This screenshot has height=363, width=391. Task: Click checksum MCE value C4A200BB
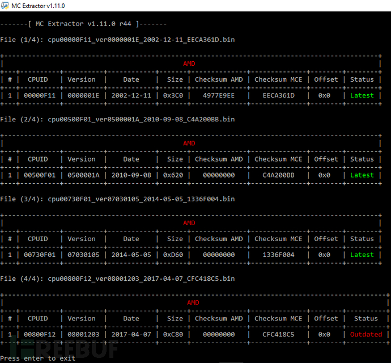point(279,175)
